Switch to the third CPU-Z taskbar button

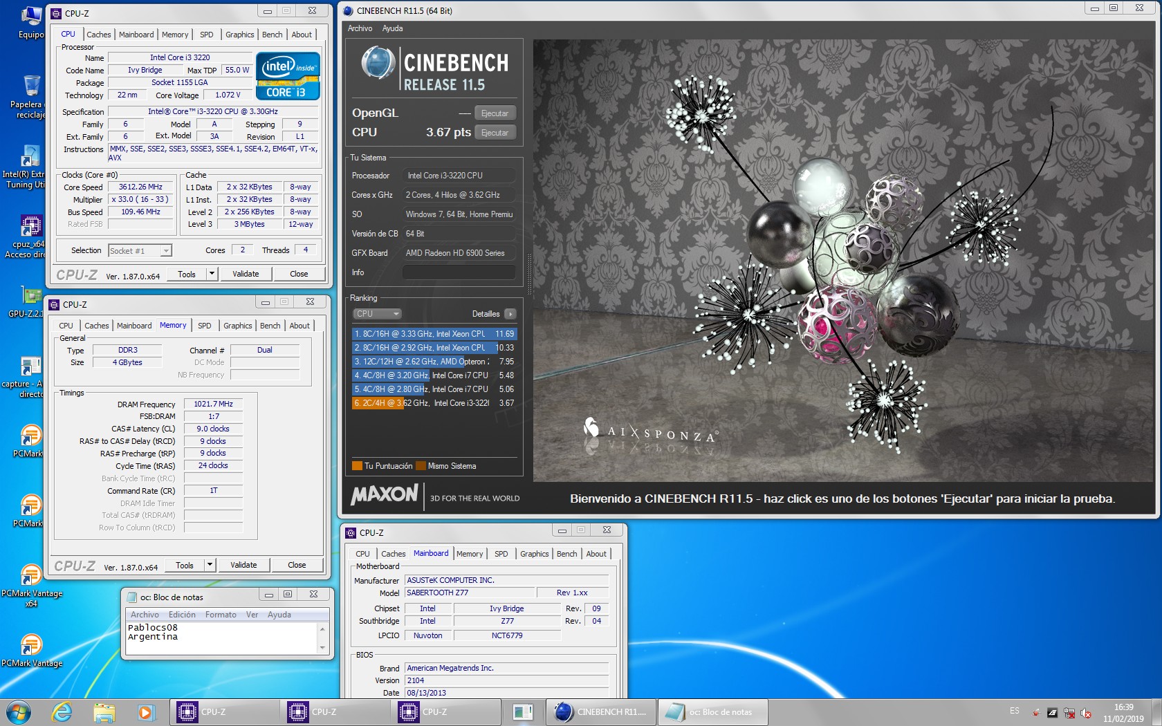[x=448, y=711]
